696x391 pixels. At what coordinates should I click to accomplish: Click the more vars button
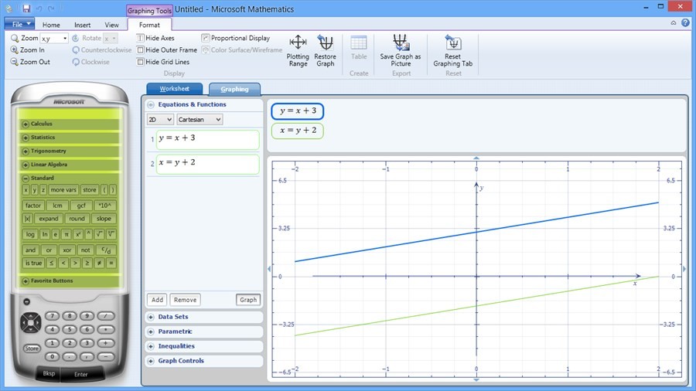click(x=63, y=190)
